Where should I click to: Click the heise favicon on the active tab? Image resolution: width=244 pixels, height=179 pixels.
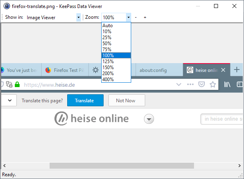point(190,70)
